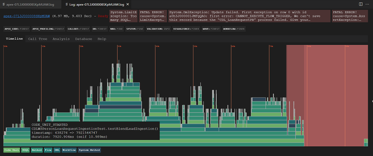The height and width of the screenshot is (156, 373).
Task: Click the NBA: FINE log level chip
Action: 116,29
